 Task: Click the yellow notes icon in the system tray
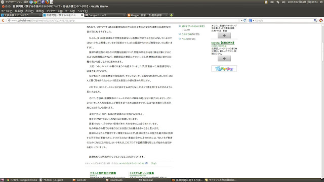click(x=266, y=2)
